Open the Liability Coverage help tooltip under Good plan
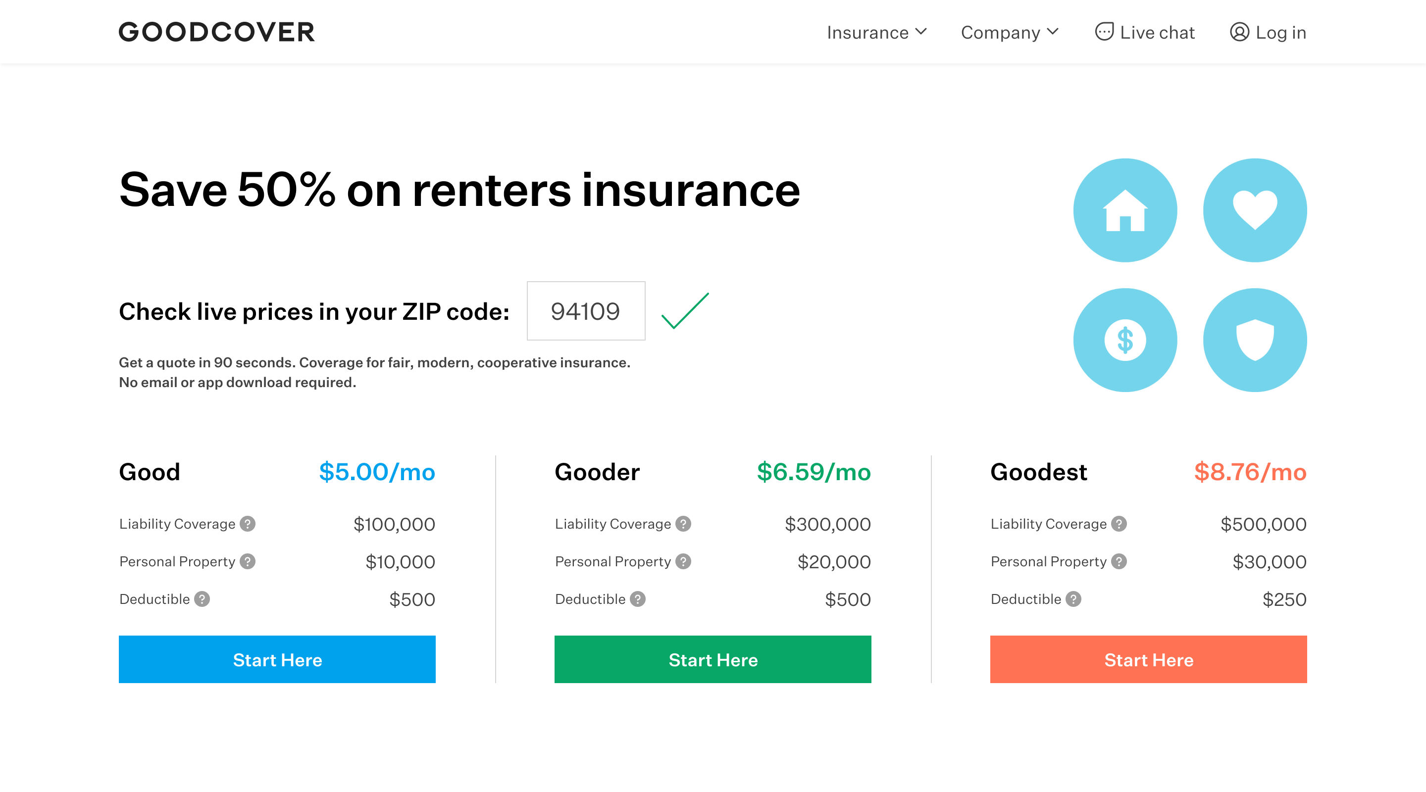Screen dimensions: 1426x792 pyautogui.click(x=248, y=523)
